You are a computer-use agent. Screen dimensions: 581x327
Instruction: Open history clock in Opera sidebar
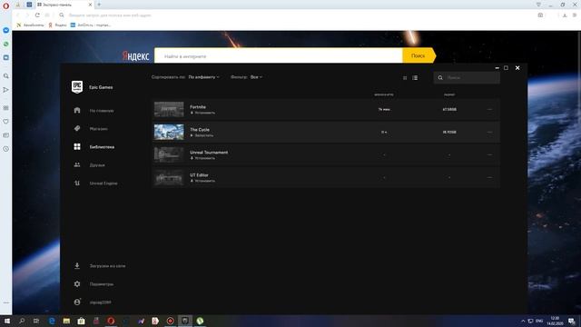click(x=6, y=149)
